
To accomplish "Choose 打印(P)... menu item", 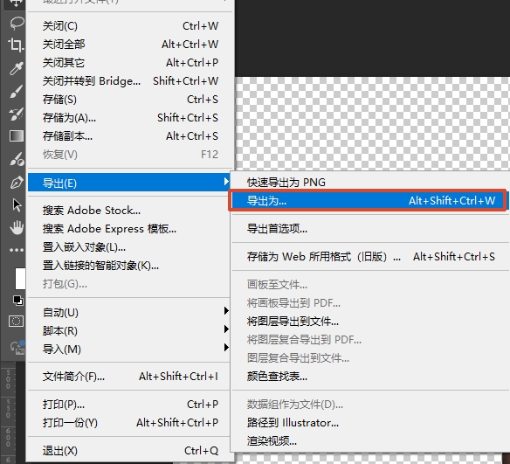I will 129,405.
